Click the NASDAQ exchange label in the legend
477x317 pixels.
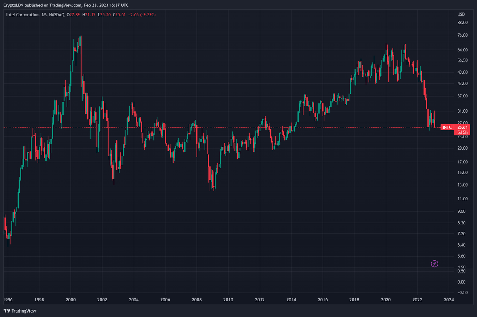click(56, 15)
